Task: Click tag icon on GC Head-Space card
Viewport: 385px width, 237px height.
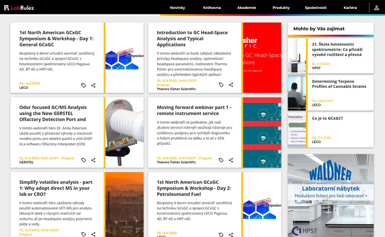Action: click(x=221, y=85)
